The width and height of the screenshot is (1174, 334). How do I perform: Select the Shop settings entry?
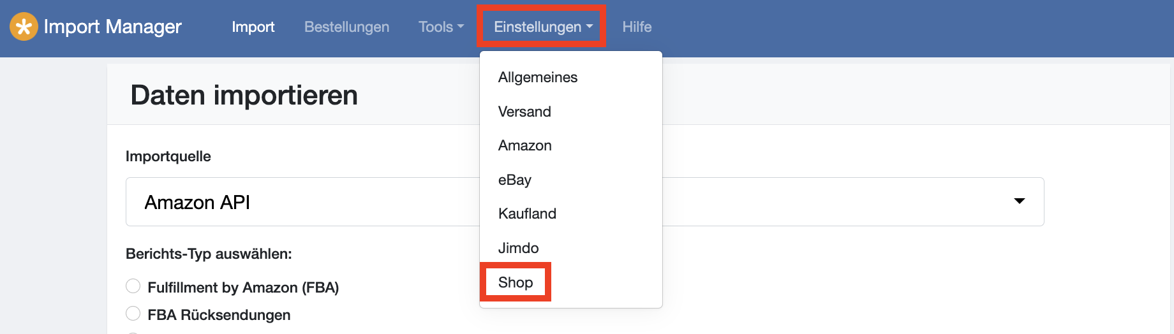[x=516, y=282]
